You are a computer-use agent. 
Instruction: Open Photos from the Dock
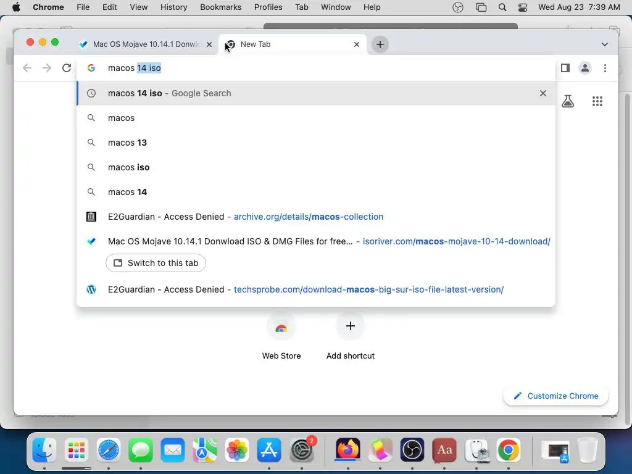point(237,450)
